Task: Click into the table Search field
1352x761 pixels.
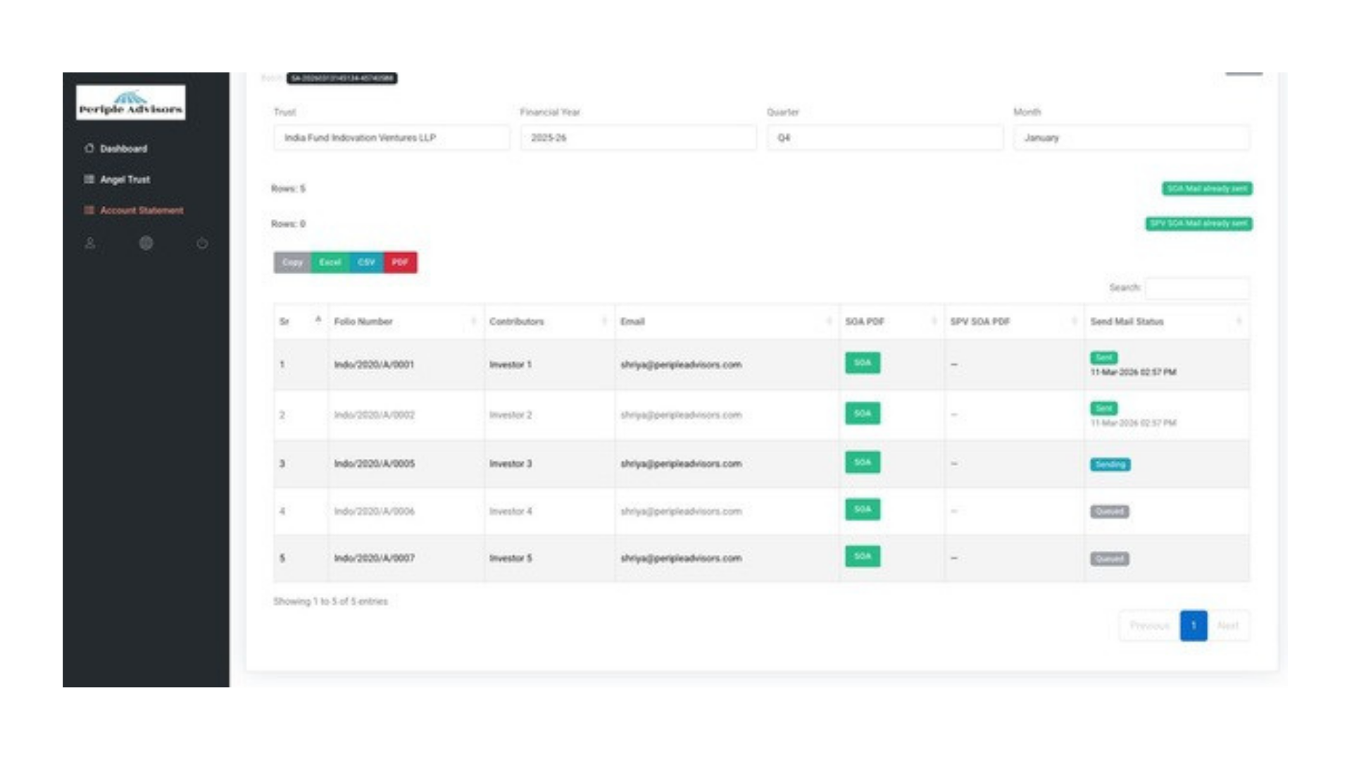Action: click(x=1197, y=287)
